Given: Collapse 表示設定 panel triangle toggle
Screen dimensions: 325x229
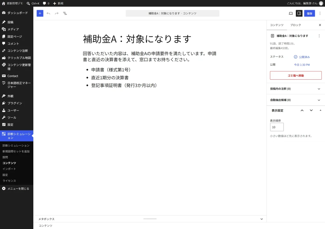Looking at the screenshot, I should [x=321, y=110].
